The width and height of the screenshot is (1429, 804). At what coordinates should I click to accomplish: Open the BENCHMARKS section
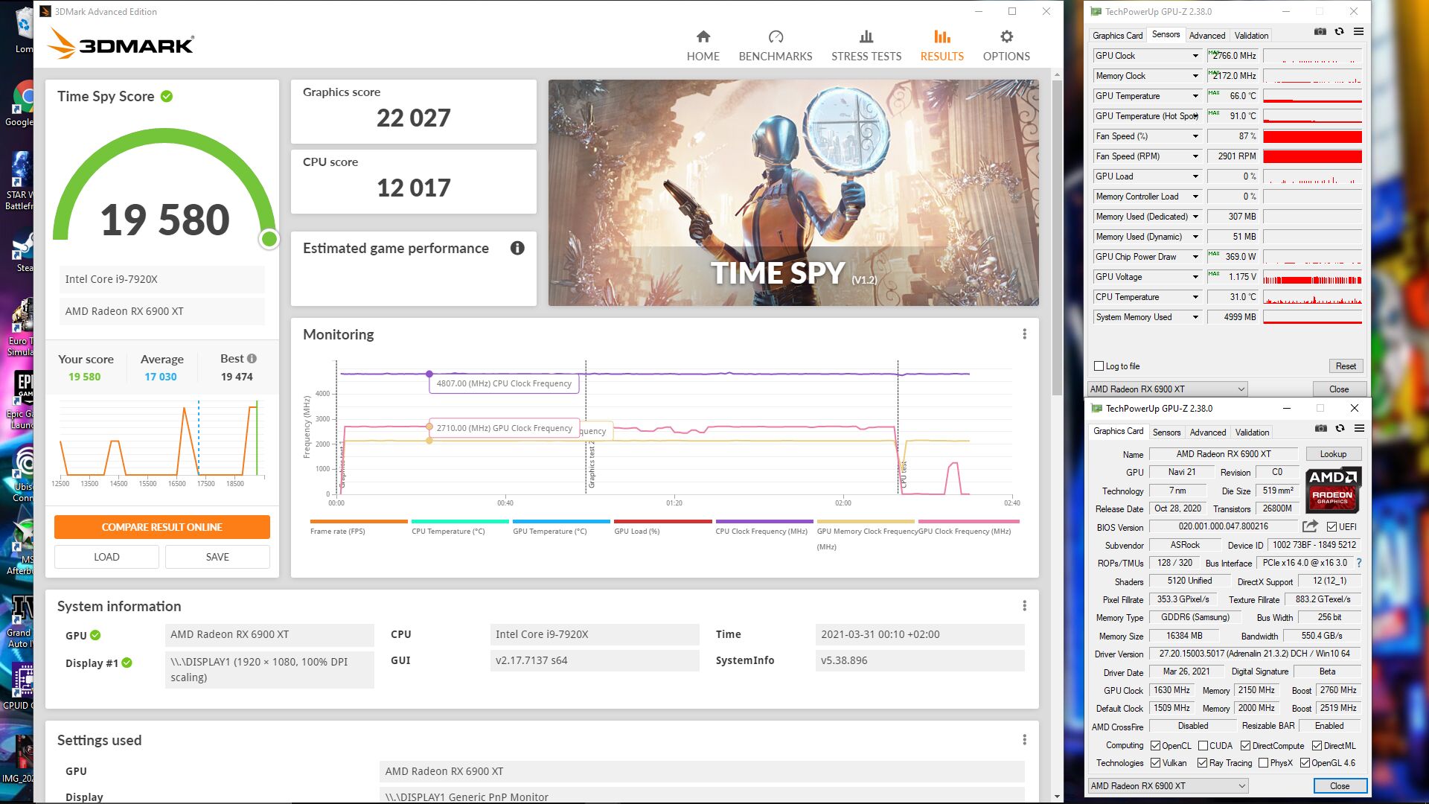tap(776, 45)
